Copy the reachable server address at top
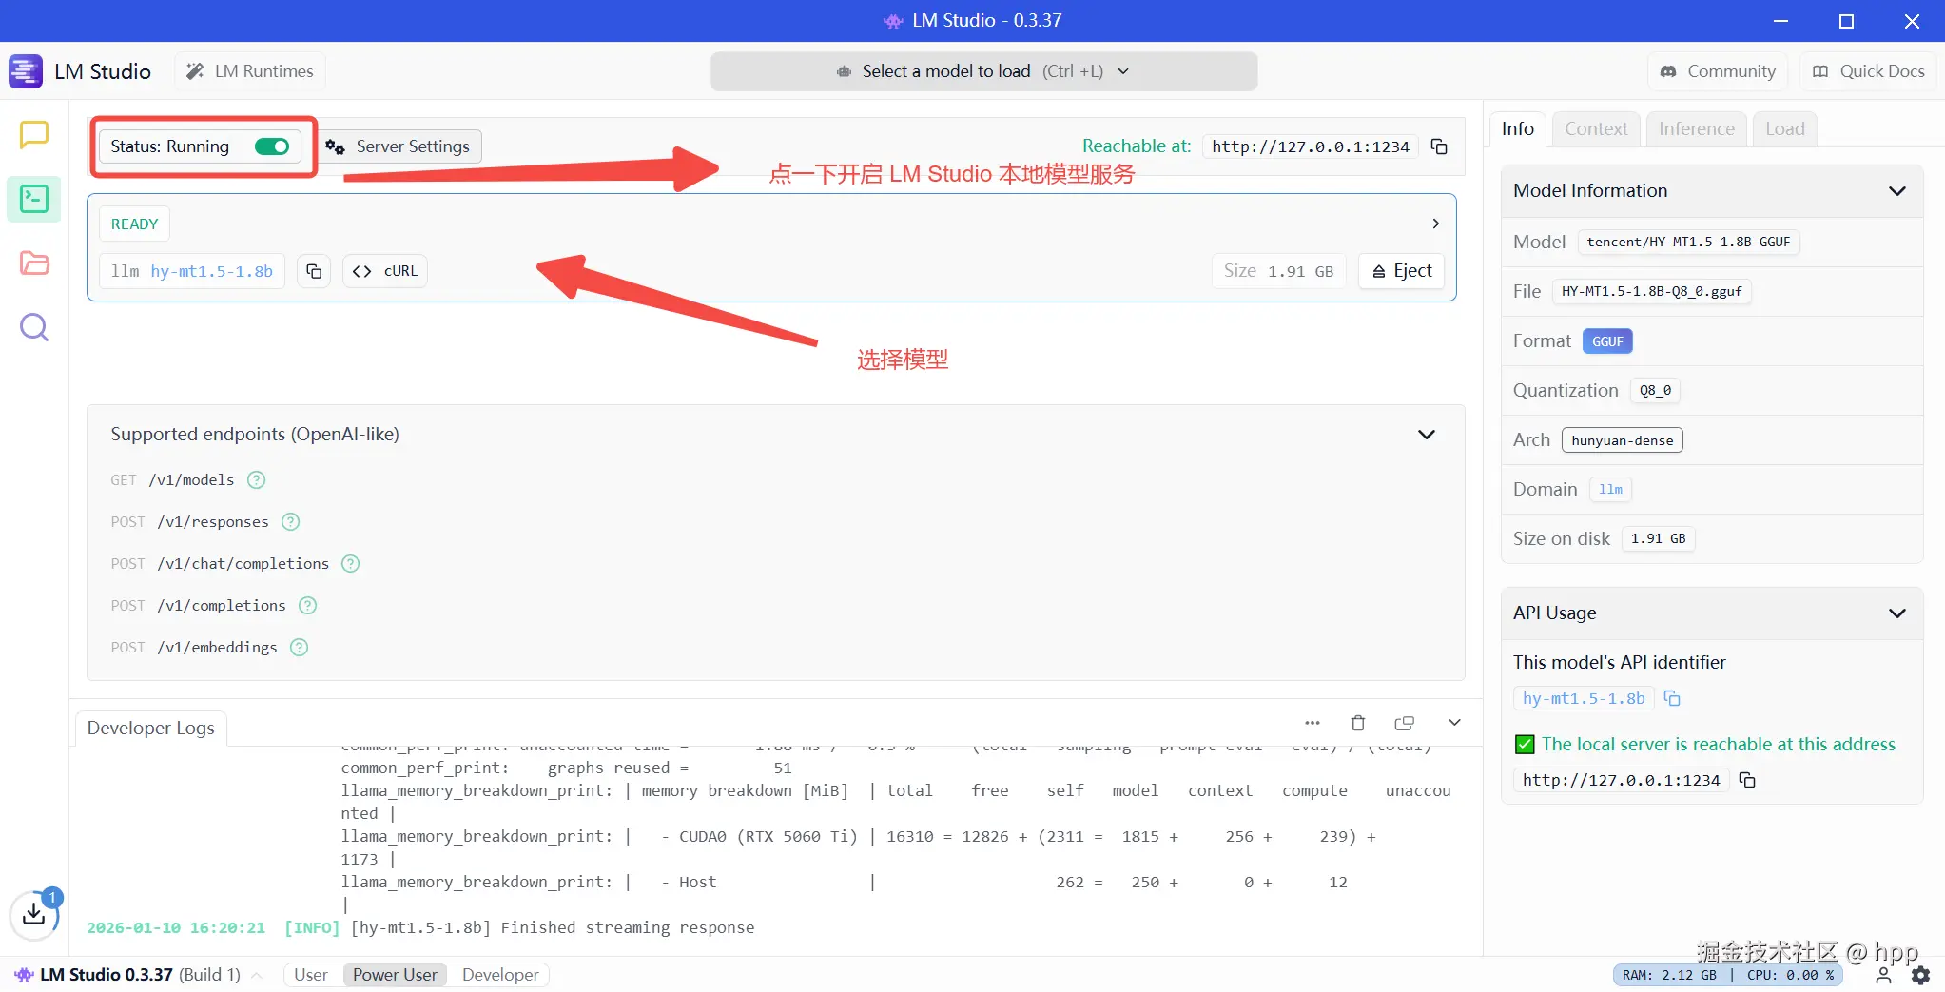The width and height of the screenshot is (1945, 992). pos(1439,146)
